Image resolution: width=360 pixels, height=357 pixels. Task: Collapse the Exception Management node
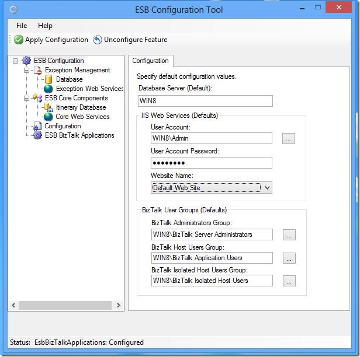click(x=27, y=70)
